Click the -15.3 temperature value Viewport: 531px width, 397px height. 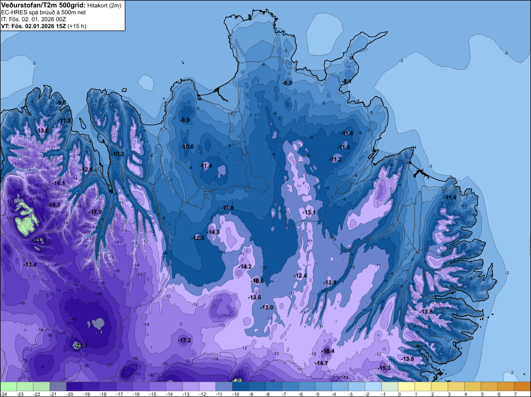[x=384, y=368]
